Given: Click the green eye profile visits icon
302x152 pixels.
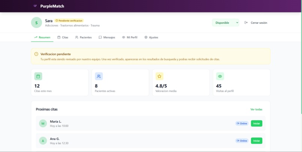Looking at the screenshot, I should [x=220, y=76].
